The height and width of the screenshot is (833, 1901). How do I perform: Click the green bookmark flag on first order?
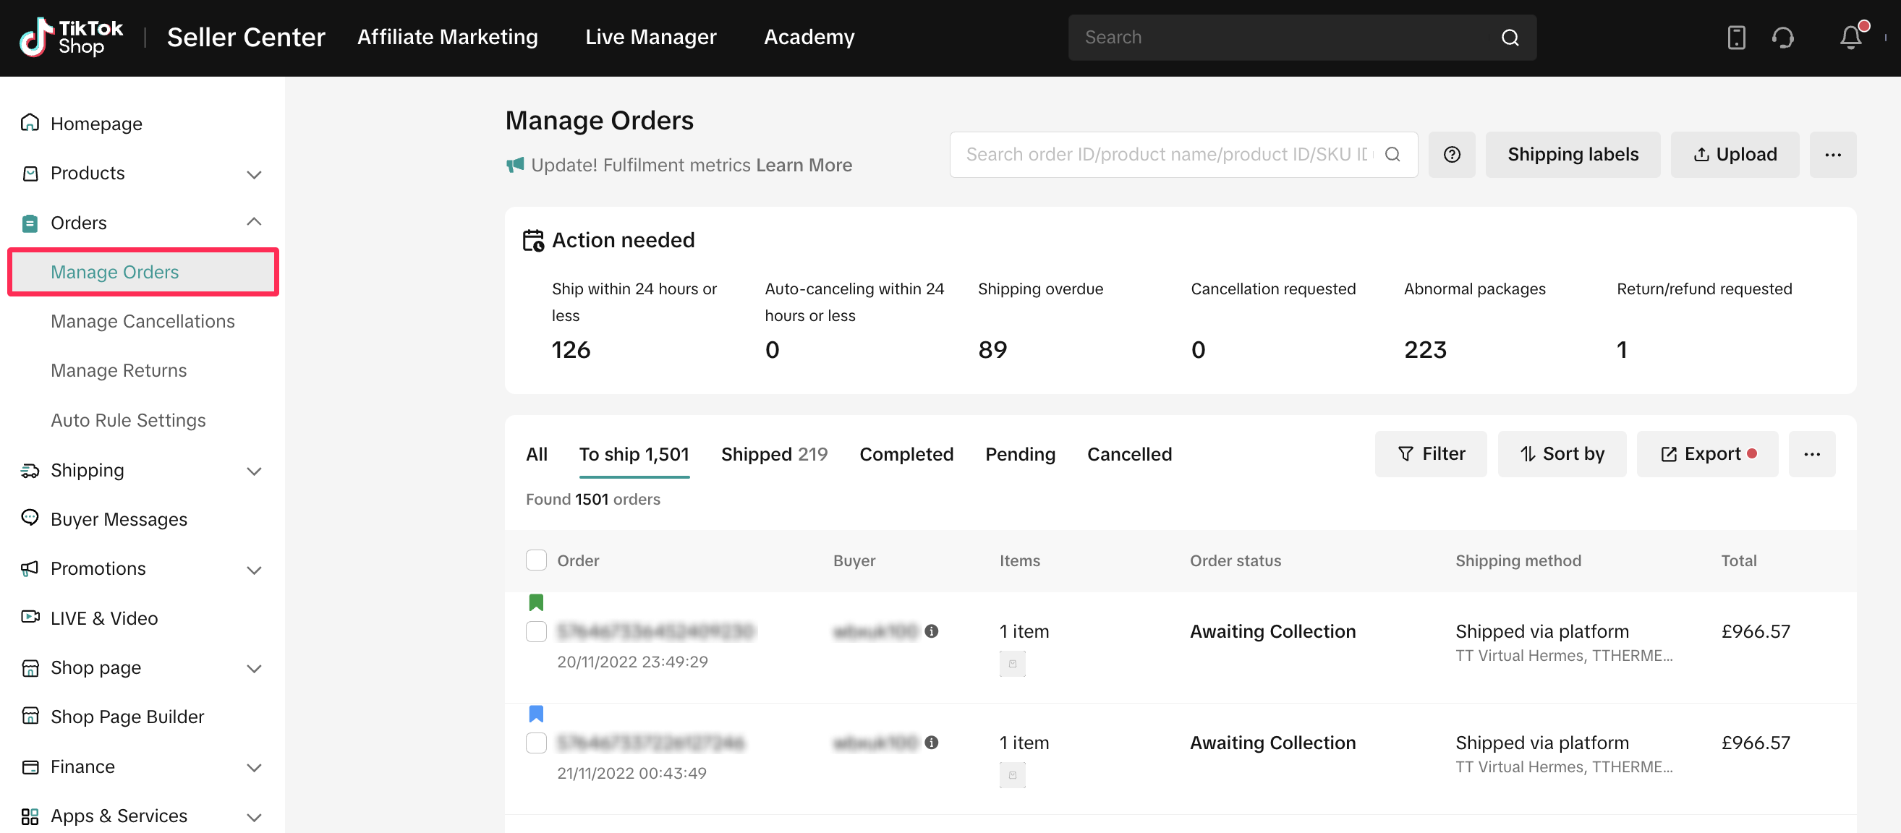coord(536,602)
